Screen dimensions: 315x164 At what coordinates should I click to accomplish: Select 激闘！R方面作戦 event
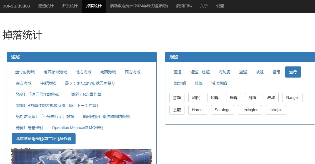pos(86,94)
